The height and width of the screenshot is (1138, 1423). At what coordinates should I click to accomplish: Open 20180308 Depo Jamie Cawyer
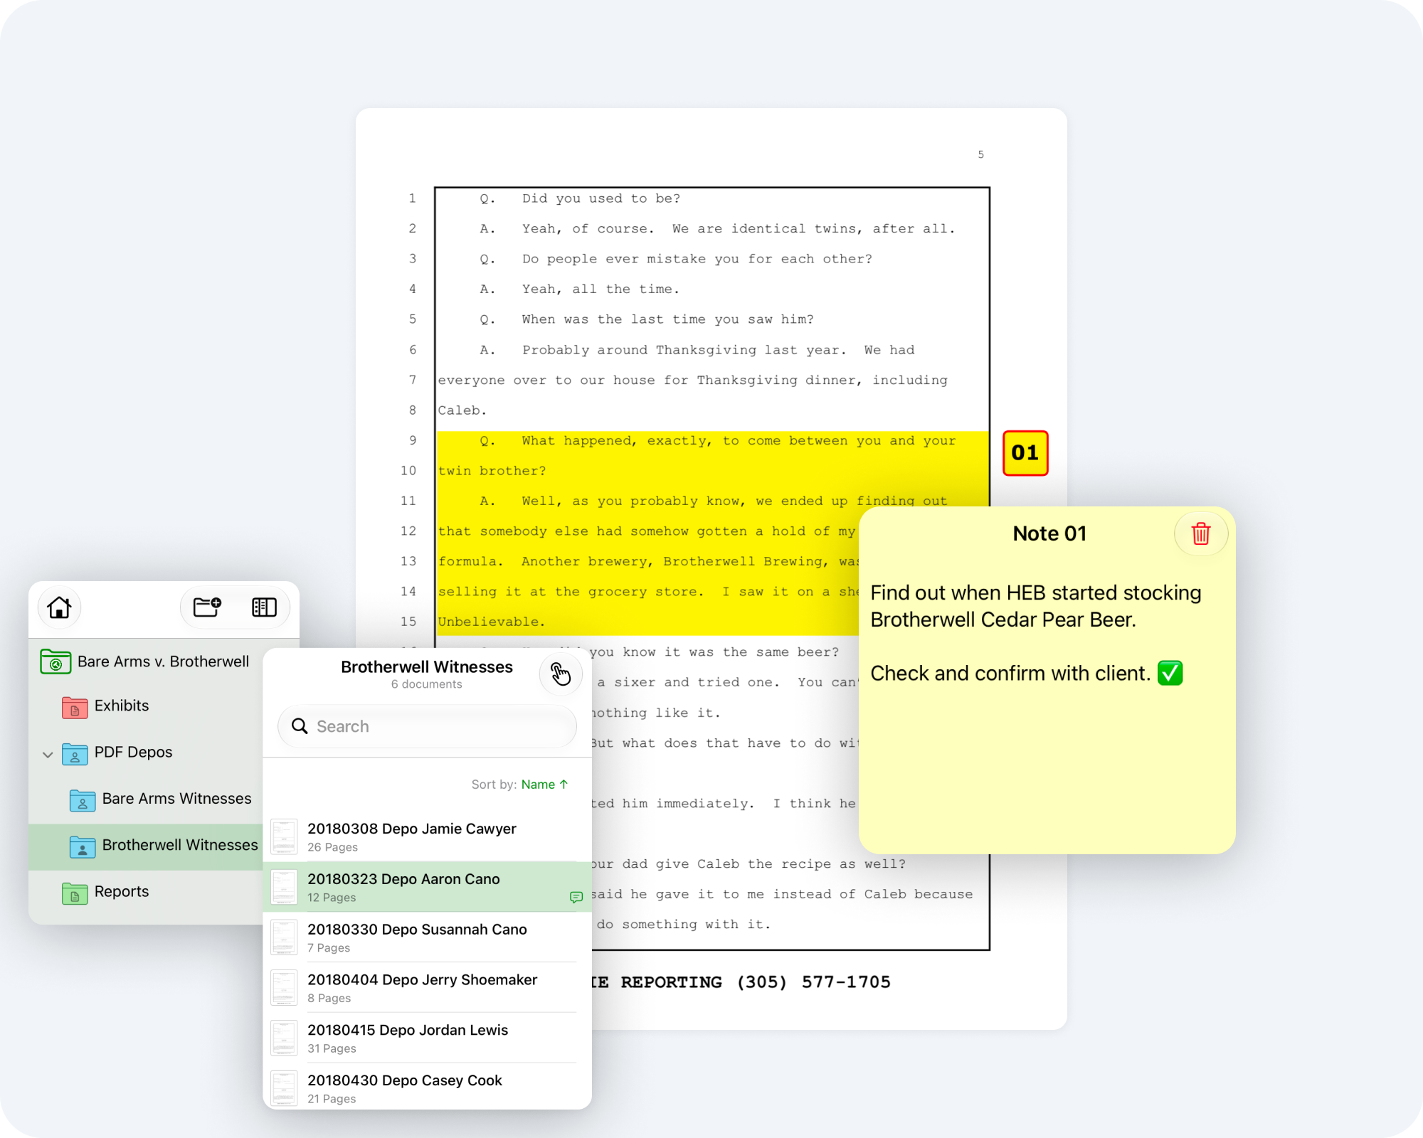tap(427, 837)
